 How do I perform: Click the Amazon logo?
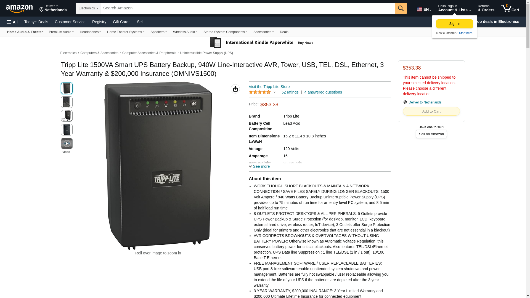pyautogui.click(x=19, y=9)
